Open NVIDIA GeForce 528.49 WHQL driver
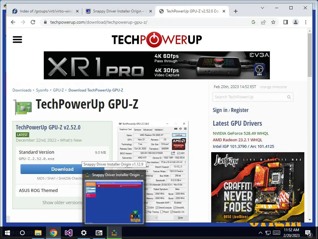 (241, 133)
